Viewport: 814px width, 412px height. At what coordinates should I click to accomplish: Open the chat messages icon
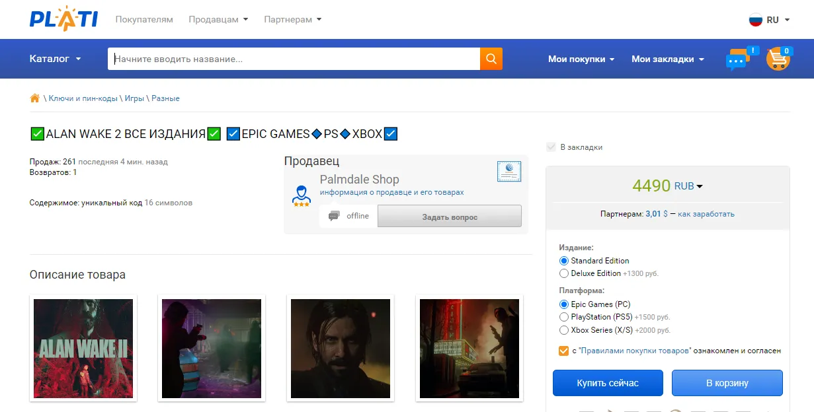pos(741,59)
